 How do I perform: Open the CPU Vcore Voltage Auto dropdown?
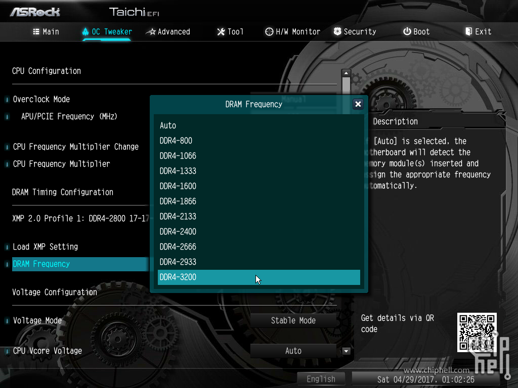[293, 351]
